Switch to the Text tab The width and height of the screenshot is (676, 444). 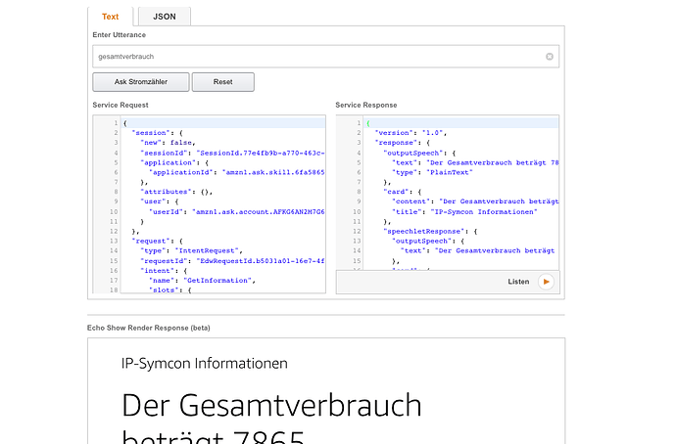pyautogui.click(x=111, y=17)
